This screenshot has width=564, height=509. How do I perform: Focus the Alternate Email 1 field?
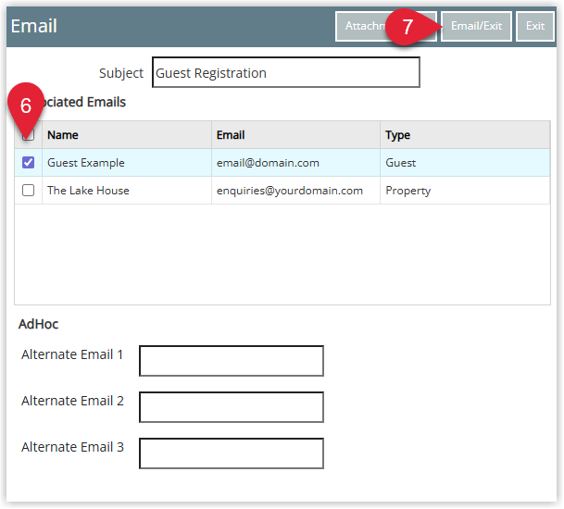tap(232, 361)
